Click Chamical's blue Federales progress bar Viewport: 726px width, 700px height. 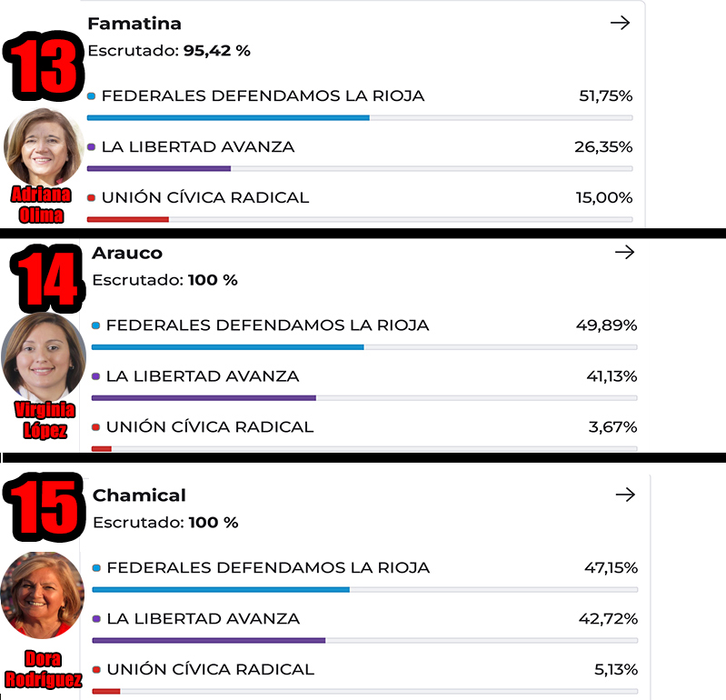coord(221,590)
